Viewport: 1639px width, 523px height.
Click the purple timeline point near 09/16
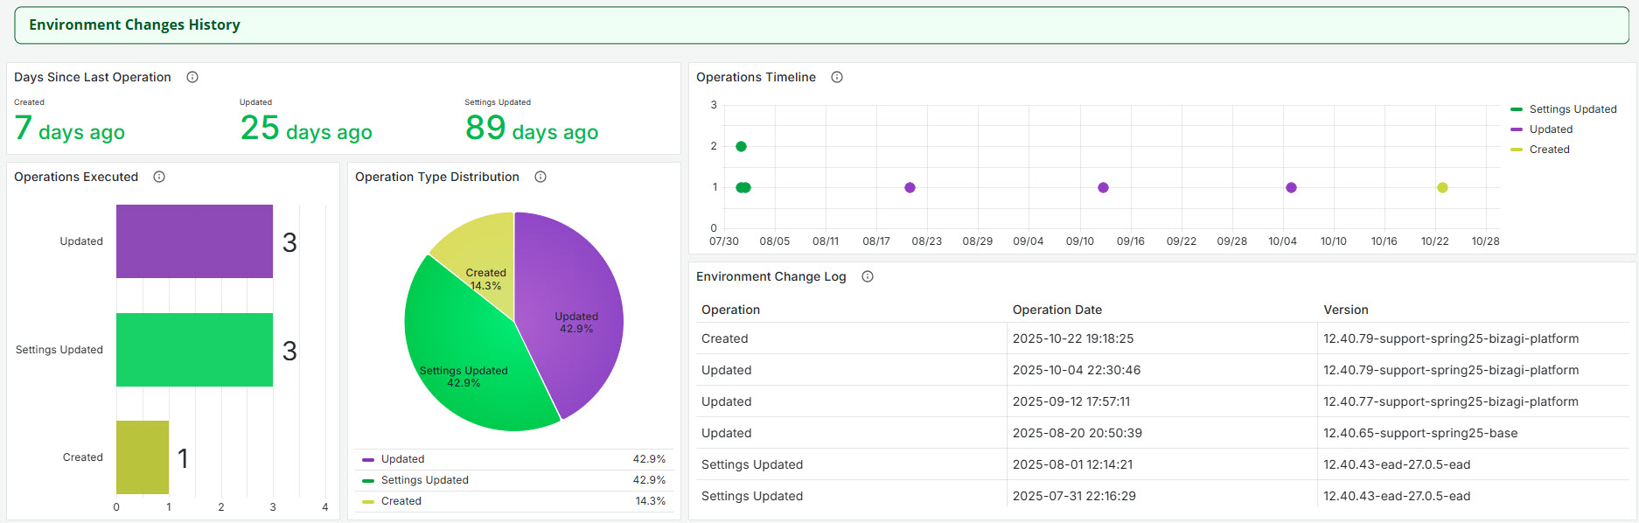(1103, 187)
